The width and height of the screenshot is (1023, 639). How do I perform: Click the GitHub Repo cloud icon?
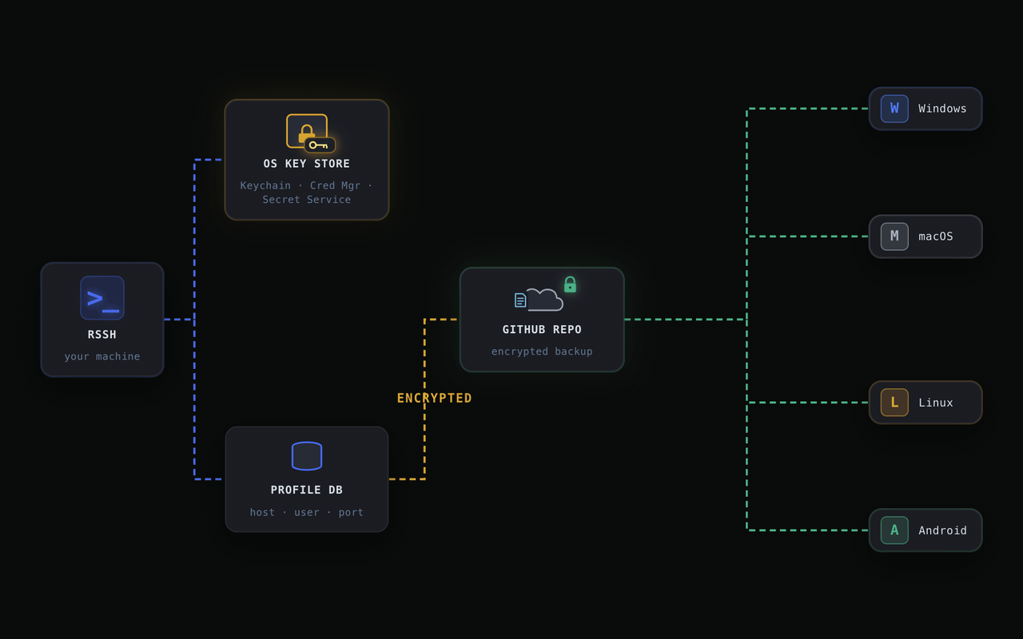click(x=545, y=300)
